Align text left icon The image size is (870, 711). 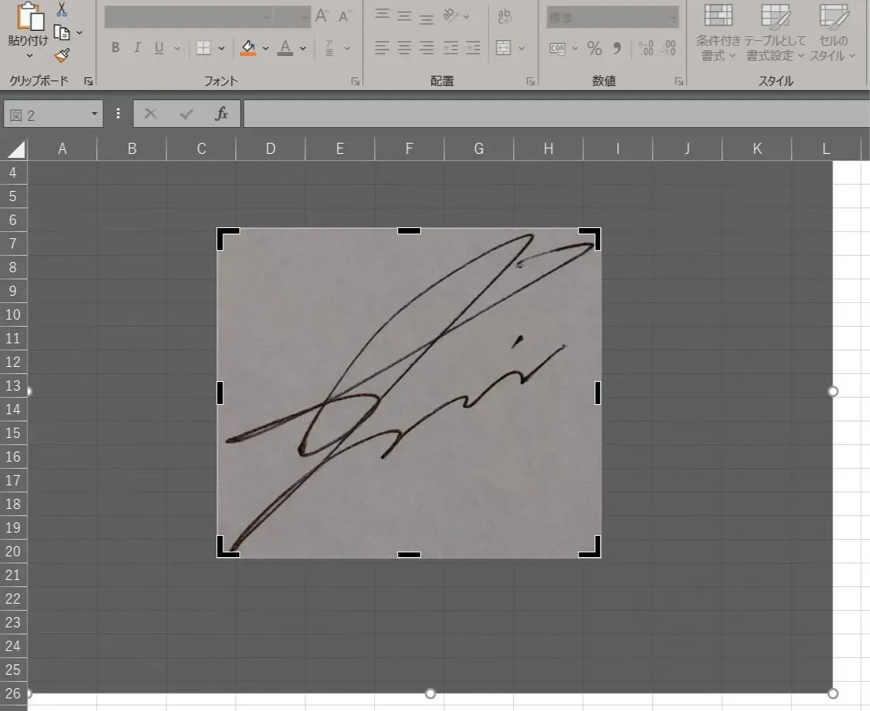[382, 47]
